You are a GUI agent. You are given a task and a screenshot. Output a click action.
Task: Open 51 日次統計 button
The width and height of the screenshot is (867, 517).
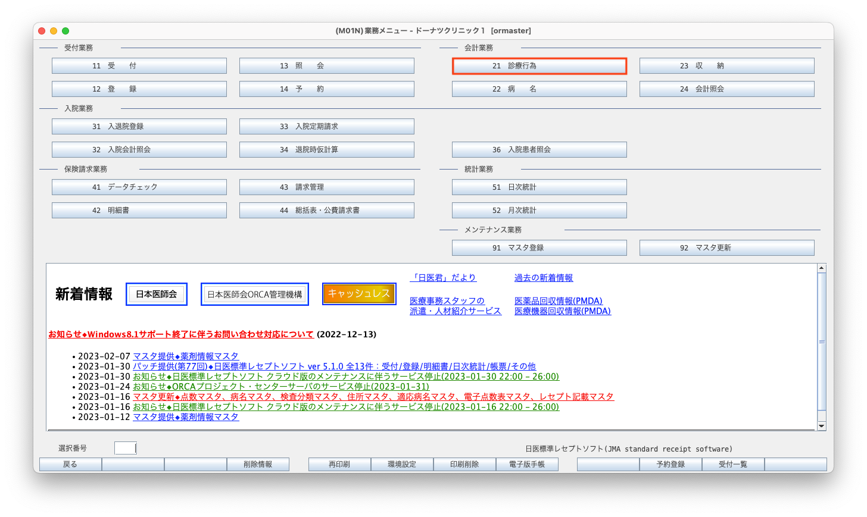click(x=539, y=187)
